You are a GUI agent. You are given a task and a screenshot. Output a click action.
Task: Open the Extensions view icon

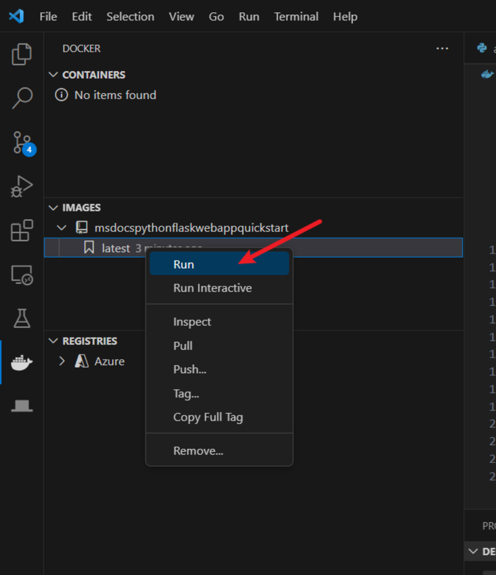(22, 230)
